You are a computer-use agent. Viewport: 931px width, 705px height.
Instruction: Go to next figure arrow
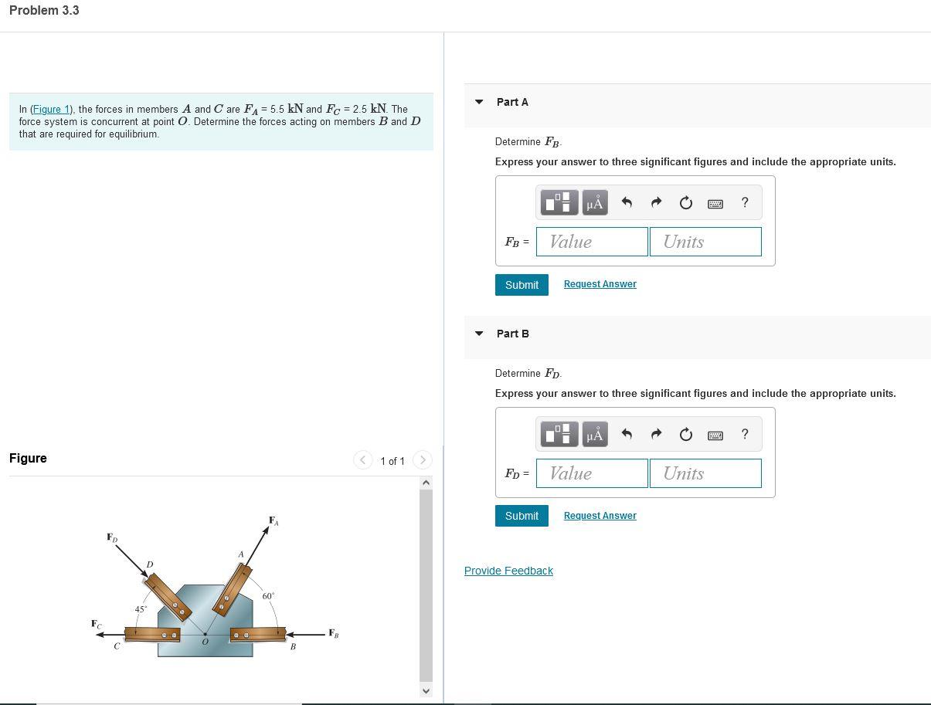(x=422, y=460)
